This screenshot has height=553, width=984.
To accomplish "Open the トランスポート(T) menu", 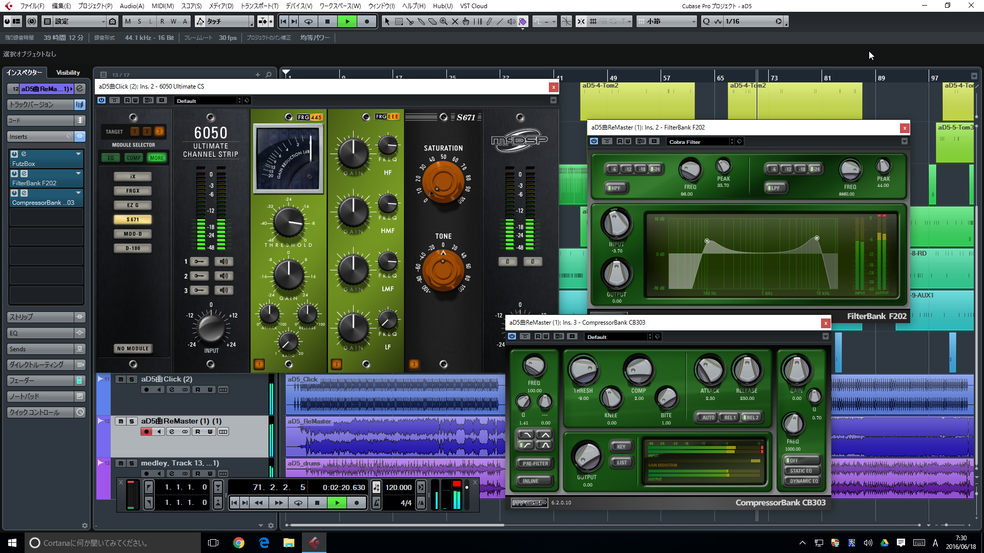I will (259, 6).
